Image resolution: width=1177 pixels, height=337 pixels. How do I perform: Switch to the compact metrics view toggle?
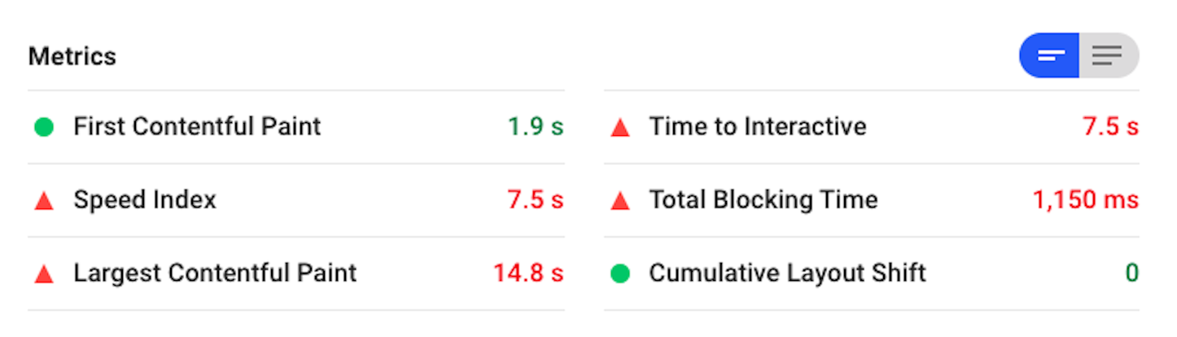tap(1050, 55)
